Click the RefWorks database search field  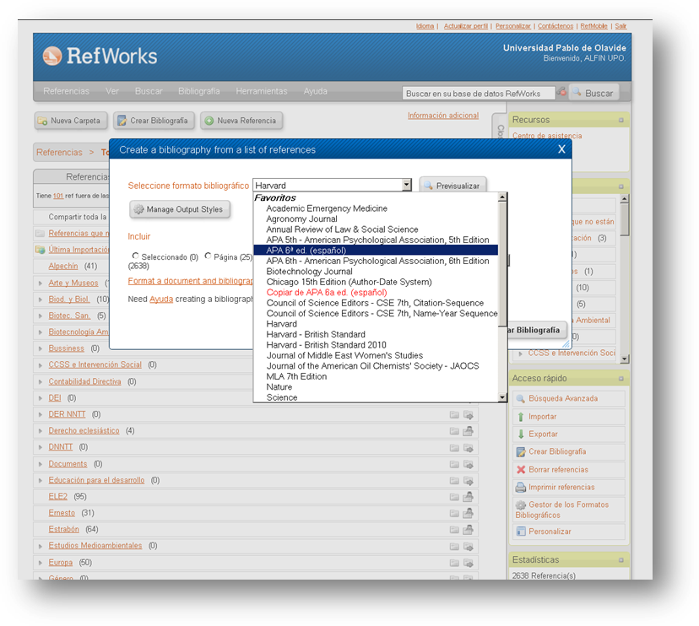pyautogui.click(x=479, y=93)
